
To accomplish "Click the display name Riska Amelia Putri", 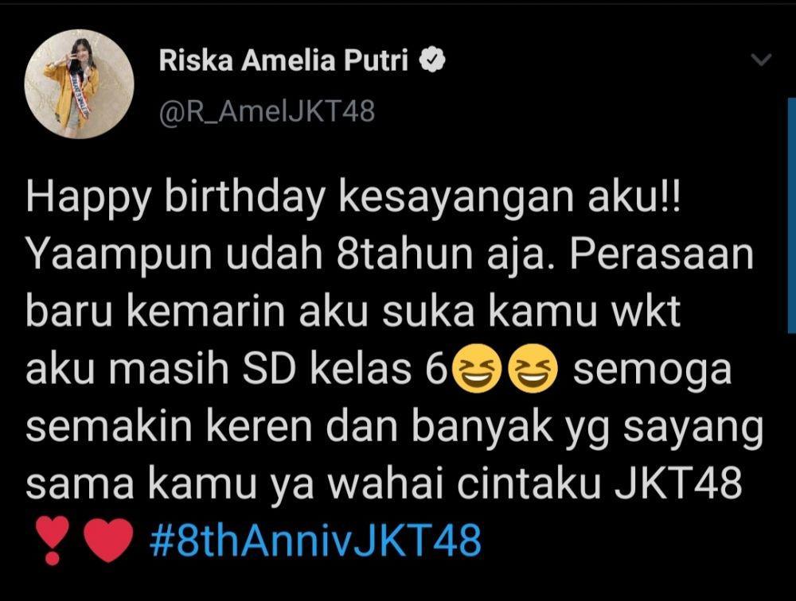I will pos(284,60).
